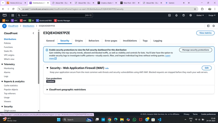Open the clock icon at breadcrumb right
The image size is (218, 123).
point(214,26)
